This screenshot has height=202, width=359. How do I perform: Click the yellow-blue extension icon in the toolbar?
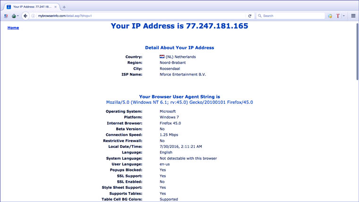pyautogui.click(x=330, y=16)
